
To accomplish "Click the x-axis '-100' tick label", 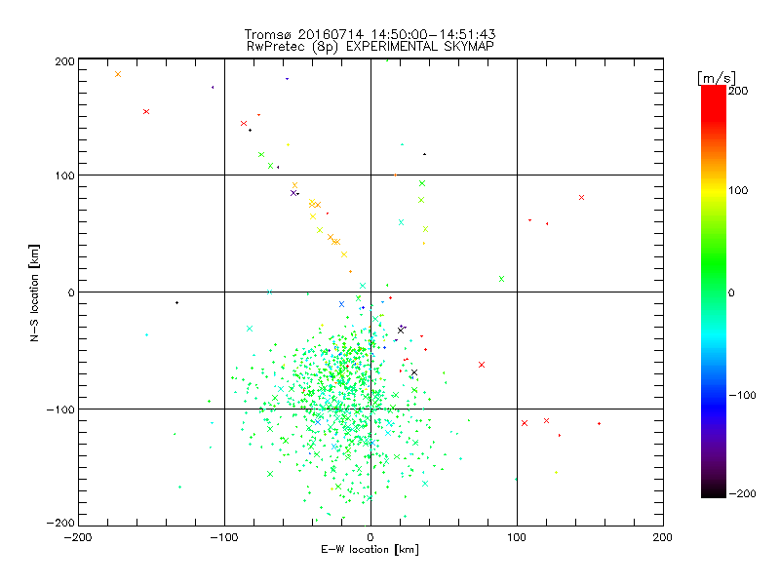I will pyautogui.click(x=224, y=537).
